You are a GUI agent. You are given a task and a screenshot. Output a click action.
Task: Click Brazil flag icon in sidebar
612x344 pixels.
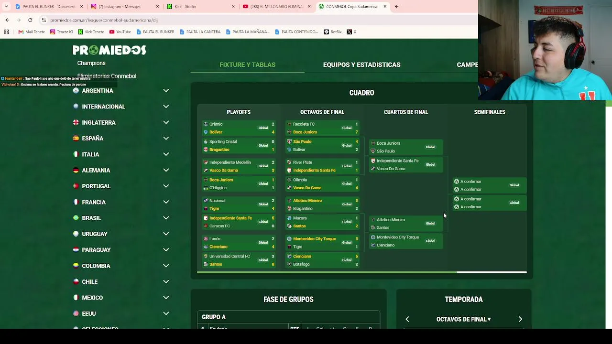76,218
